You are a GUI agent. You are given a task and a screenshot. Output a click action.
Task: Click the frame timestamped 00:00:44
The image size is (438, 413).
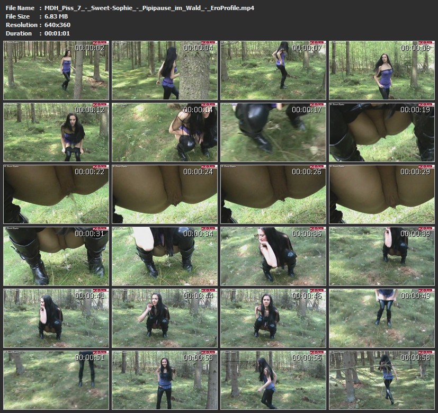pos(165,318)
